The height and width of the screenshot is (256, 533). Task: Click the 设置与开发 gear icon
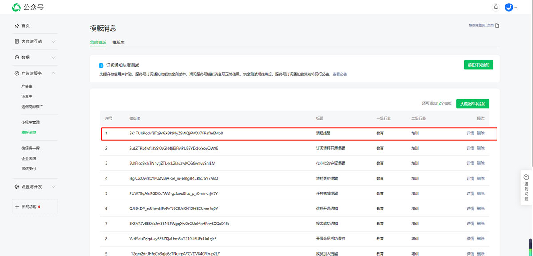pos(17,187)
